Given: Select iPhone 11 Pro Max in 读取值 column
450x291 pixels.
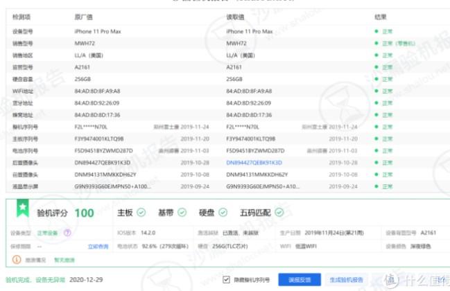Looking at the screenshot, I should point(250,31).
